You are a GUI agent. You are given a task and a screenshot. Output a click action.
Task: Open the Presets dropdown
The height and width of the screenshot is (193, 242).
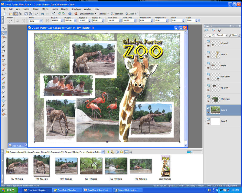10,21
